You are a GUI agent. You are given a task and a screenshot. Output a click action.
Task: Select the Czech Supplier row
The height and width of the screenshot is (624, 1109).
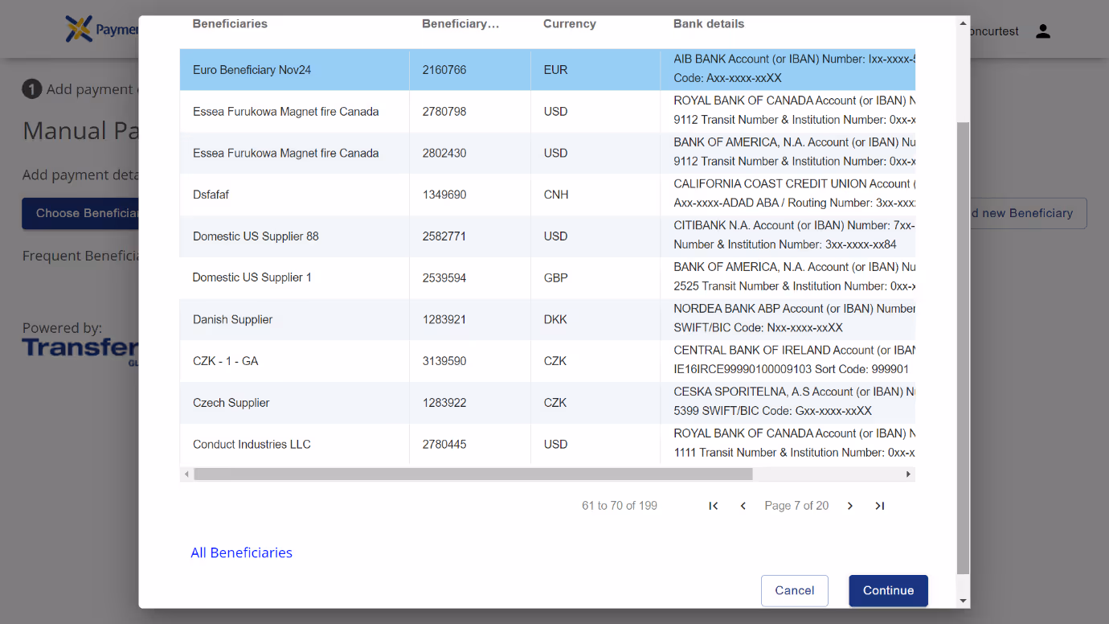pos(547,403)
